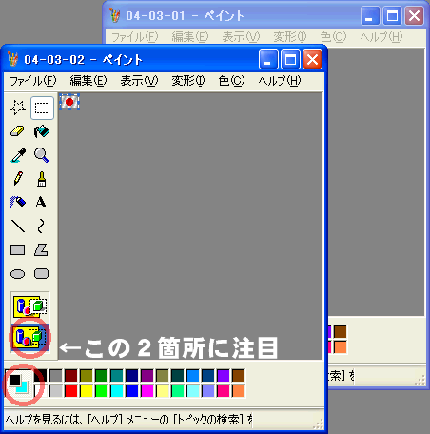Open ヘルプ(H) menu in 04-03-01 window

point(381,37)
